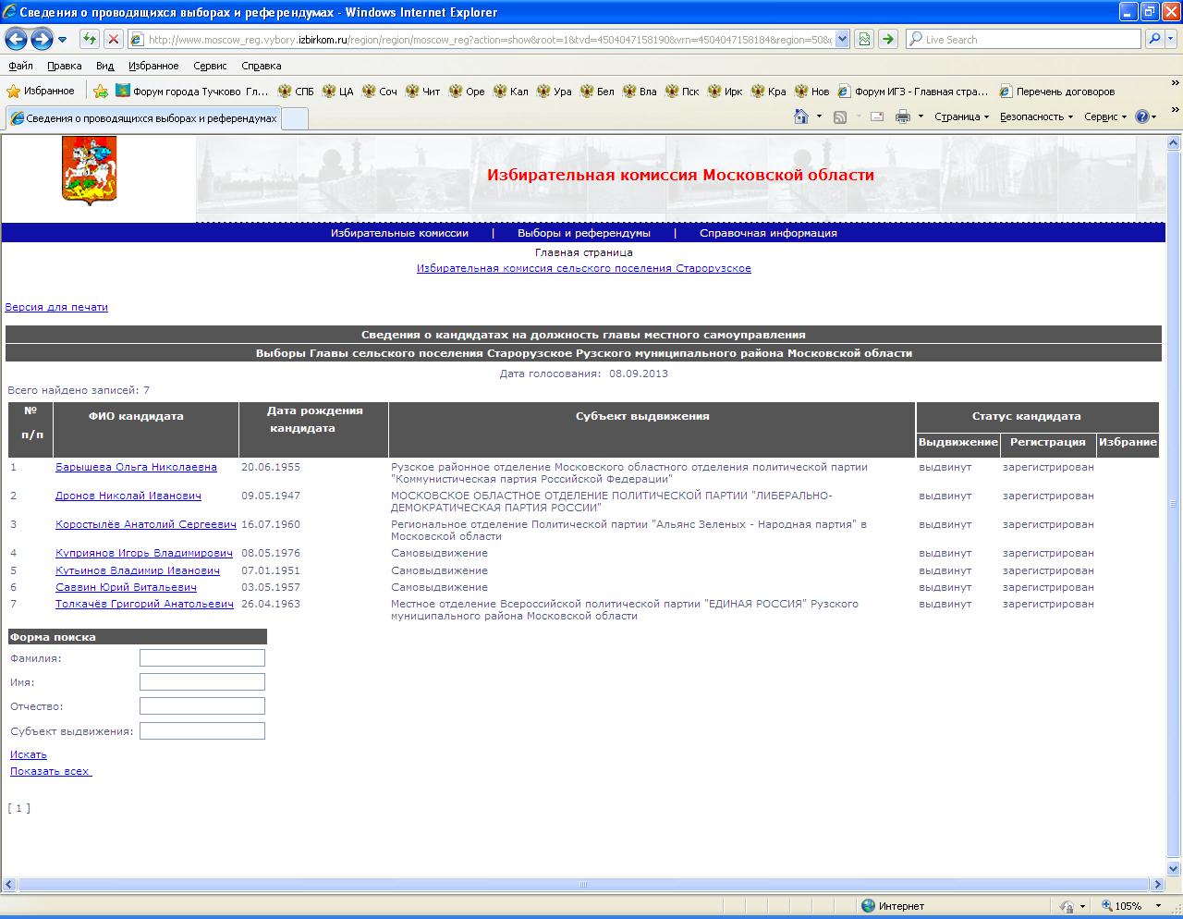
Task: Open the Вла favorites bar link
Action: point(640,91)
